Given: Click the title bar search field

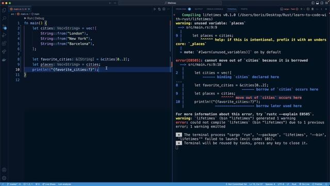Looking at the screenshot, I should tap(170, 3).
